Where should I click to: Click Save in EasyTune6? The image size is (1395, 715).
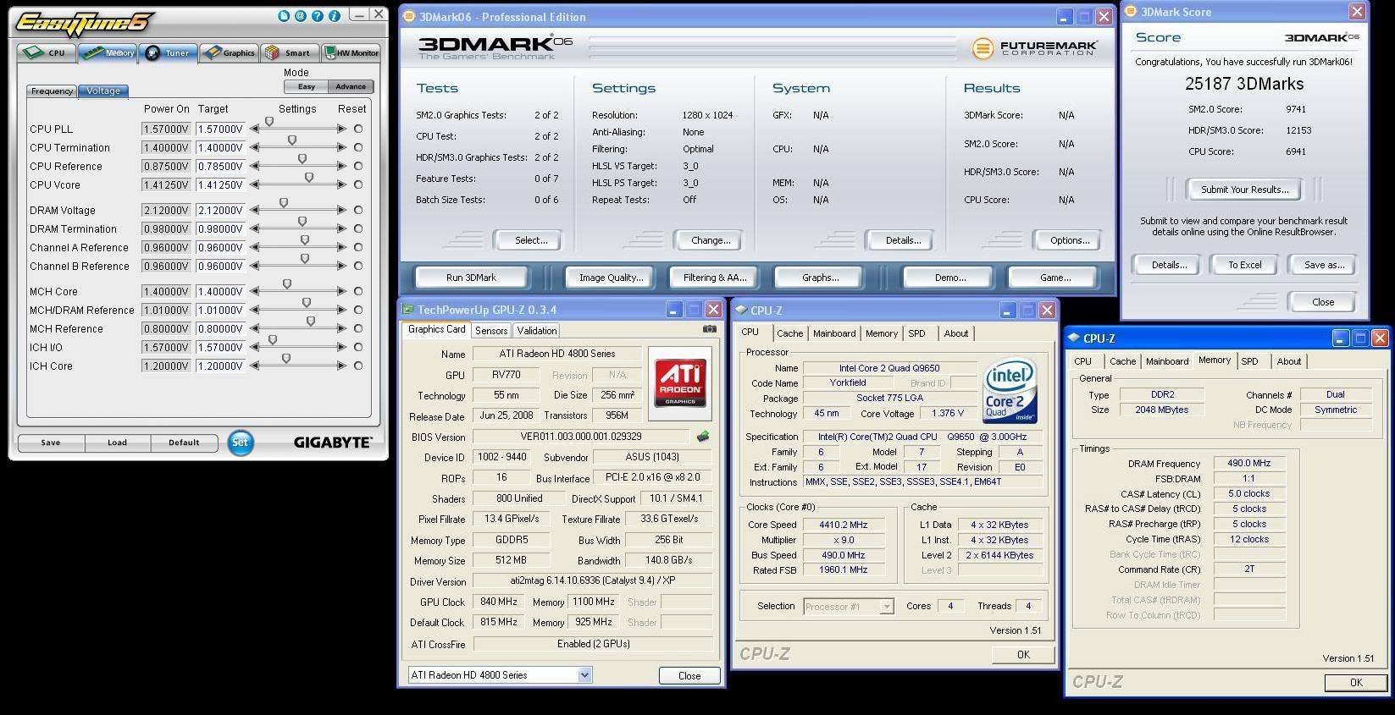pyautogui.click(x=51, y=443)
